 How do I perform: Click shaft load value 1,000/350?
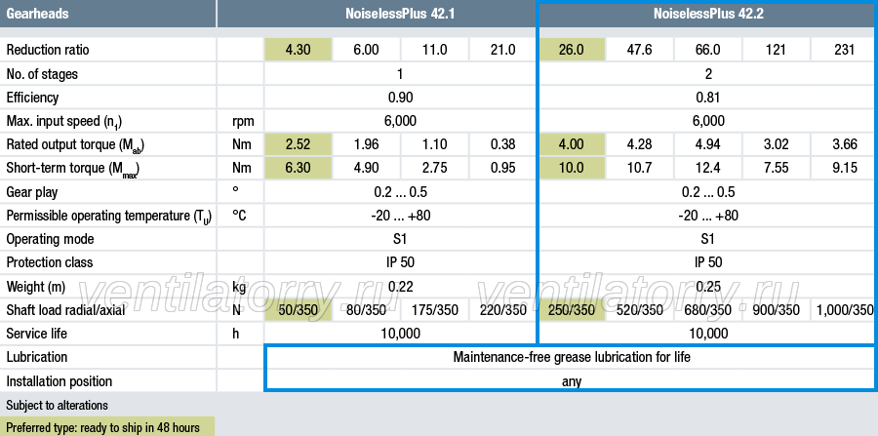tap(845, 310)
